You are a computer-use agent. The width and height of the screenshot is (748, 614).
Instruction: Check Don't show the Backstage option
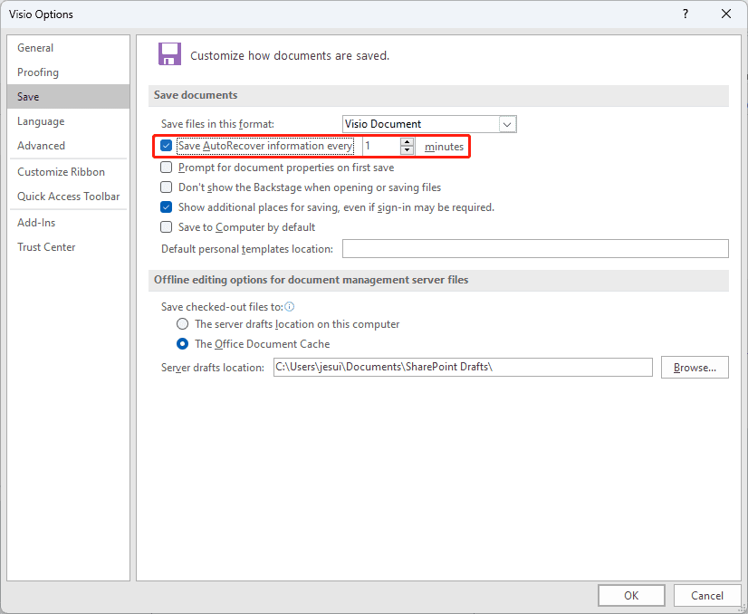pos(167,187)
